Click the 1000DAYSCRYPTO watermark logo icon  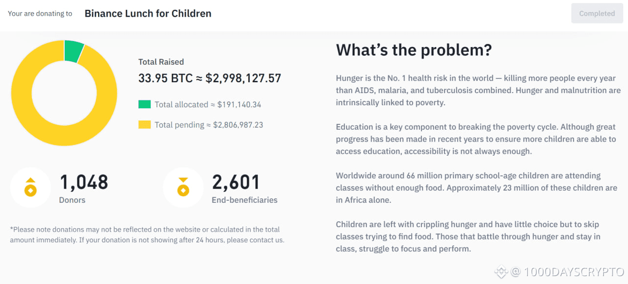(500, 272)
